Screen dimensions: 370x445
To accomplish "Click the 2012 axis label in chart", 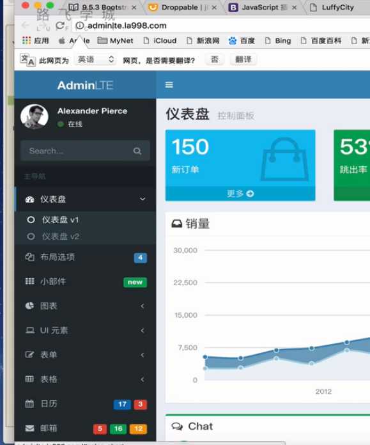I will click(x=323, y=392).
